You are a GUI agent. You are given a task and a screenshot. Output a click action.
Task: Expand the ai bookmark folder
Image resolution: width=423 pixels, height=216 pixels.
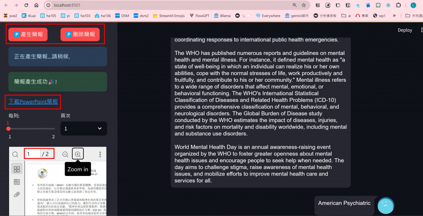(347, 16)
